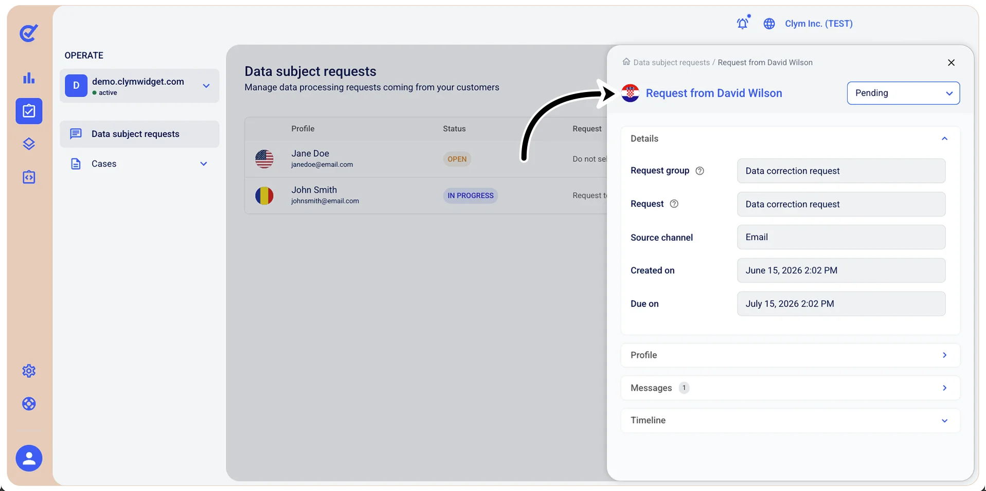Expand the Cases menu chevron

204,163
